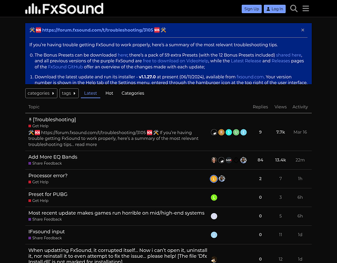Open the Releases link in banner
This screenshot has height=263, width=337.
[281, 61]
